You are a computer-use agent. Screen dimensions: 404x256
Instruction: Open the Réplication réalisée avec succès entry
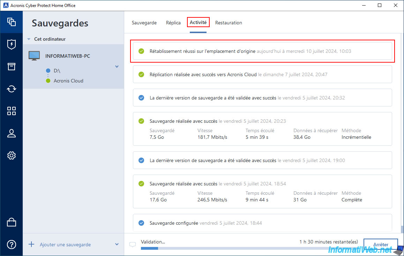click(x=262, y=74)
